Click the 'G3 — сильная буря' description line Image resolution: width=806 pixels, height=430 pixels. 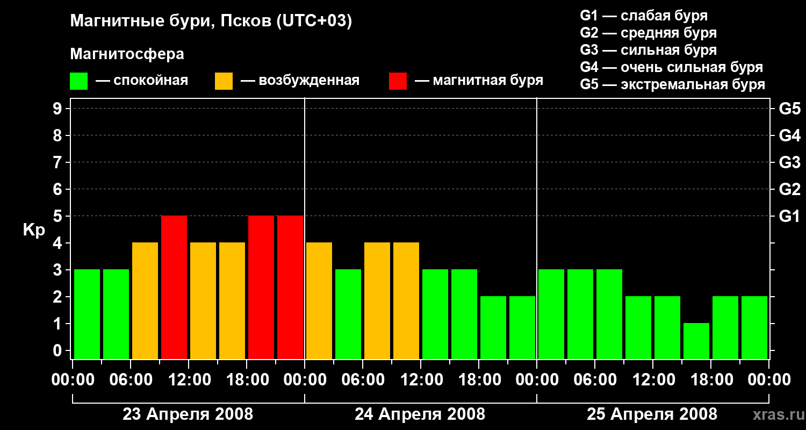(649, 50)
